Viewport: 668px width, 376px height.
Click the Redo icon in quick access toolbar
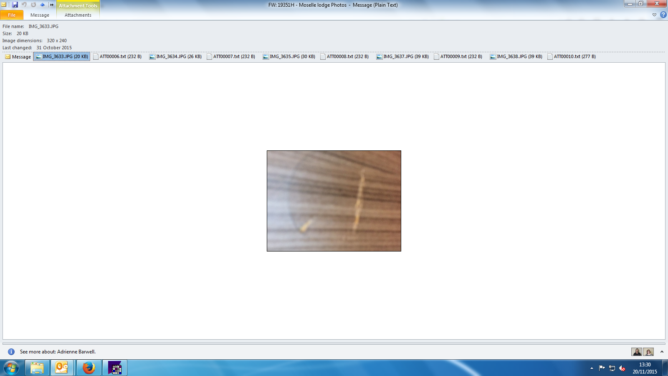[33, 5]
